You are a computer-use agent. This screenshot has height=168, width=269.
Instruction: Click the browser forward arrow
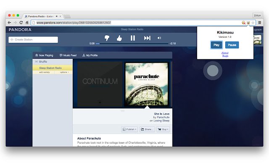(15, 22)
